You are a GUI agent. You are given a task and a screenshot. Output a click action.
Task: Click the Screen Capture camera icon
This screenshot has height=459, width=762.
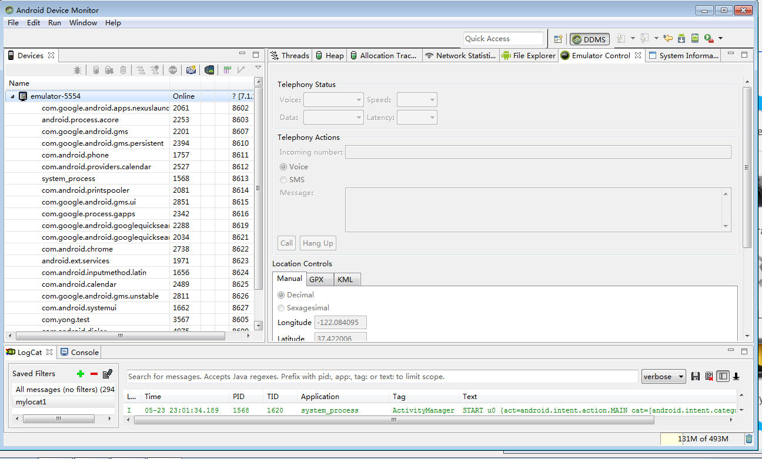[191, 70]
